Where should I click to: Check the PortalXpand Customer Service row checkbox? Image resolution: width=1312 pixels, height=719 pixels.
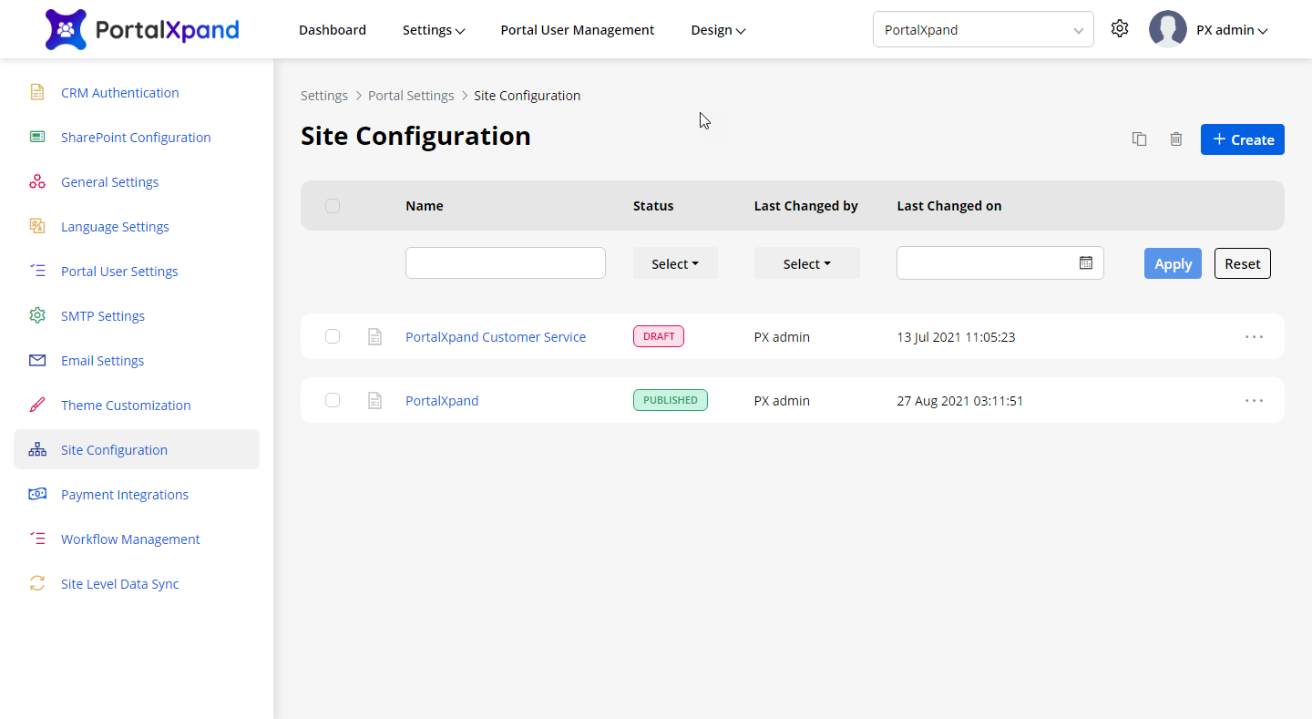pyautogui.click(x=333, y=337)
